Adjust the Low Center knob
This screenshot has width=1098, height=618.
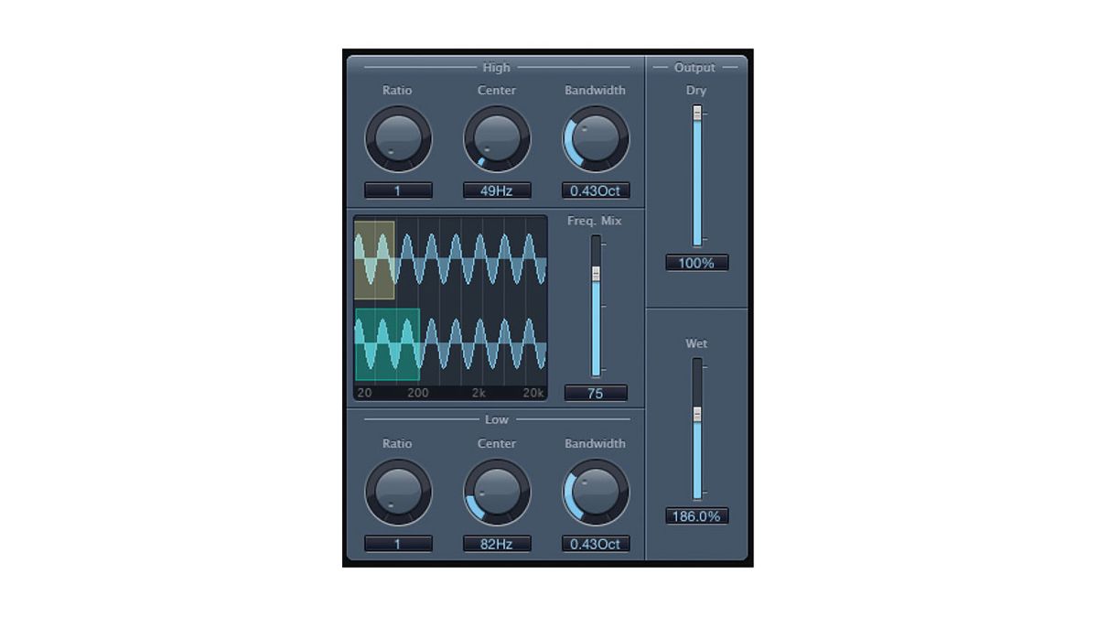[497, 493]
